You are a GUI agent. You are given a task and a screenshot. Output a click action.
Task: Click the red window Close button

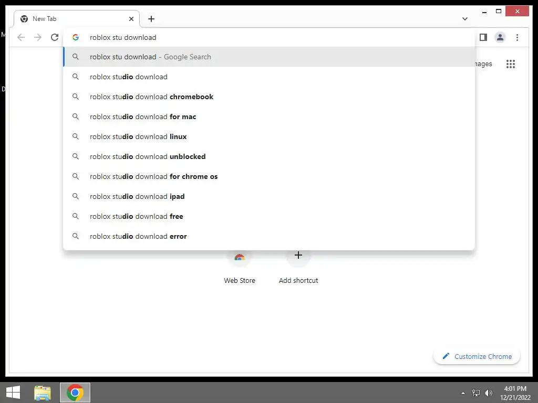(x=518, y=12)
